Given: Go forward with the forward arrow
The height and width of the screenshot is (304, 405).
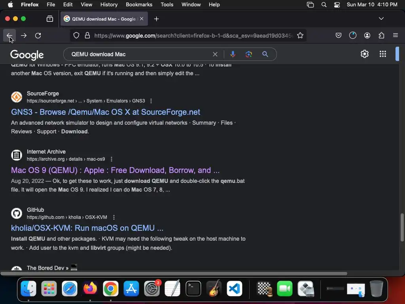Looking at the screenshot, I should pos(23,35).
